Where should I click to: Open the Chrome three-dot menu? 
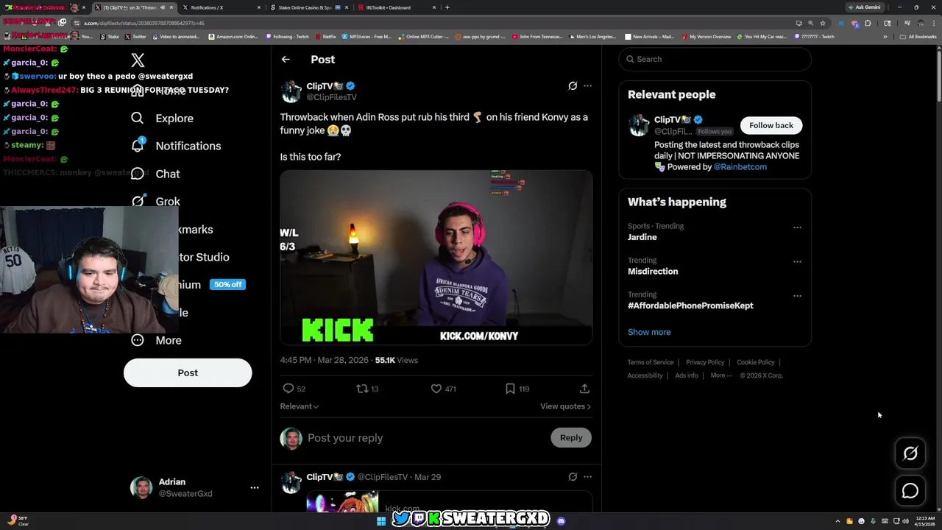pyautogui.click(x=932, y=23)
